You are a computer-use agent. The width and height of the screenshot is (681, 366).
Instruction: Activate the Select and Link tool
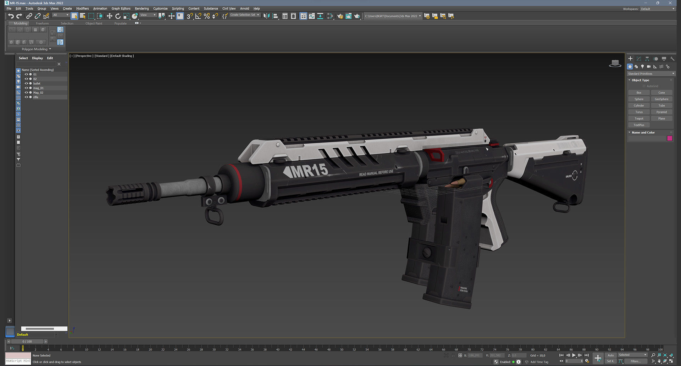tap(29, 16)
